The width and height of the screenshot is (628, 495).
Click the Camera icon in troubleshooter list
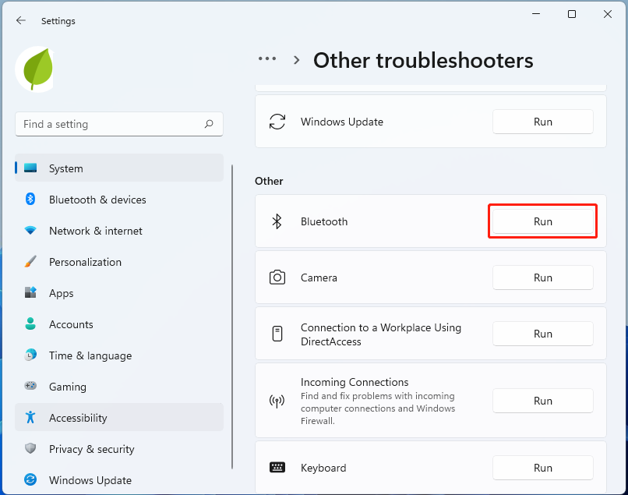[277, 278]
